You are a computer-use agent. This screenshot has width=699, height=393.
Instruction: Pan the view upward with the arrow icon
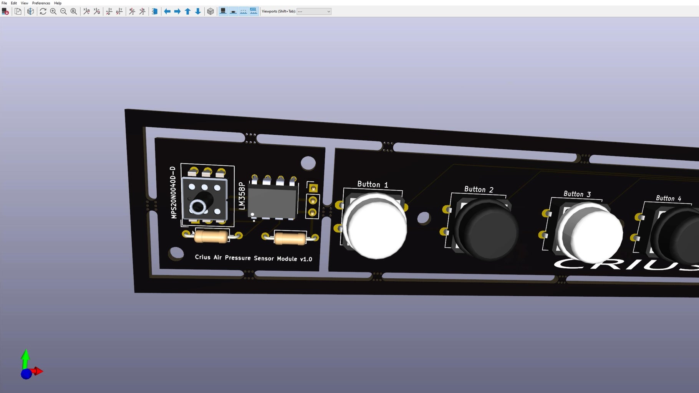coord(187,11)
